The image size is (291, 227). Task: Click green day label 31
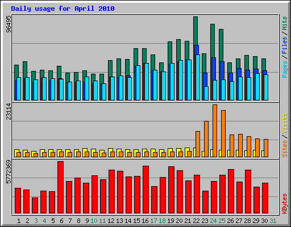[273, 221]
